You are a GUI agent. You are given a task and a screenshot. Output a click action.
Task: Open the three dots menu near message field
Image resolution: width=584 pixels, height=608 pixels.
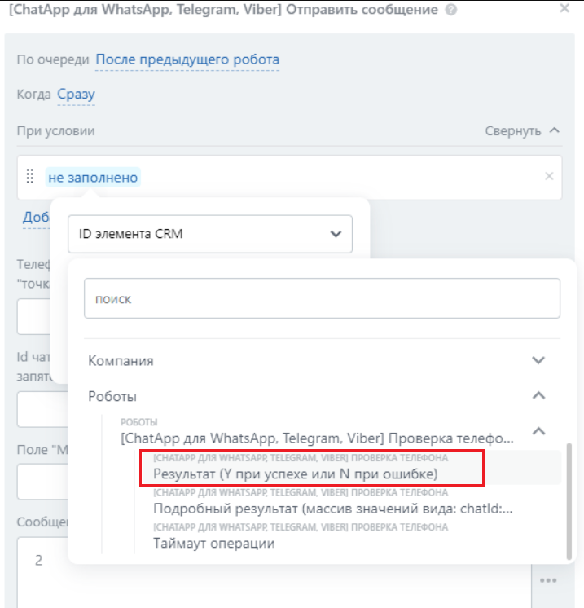[547, 581]
